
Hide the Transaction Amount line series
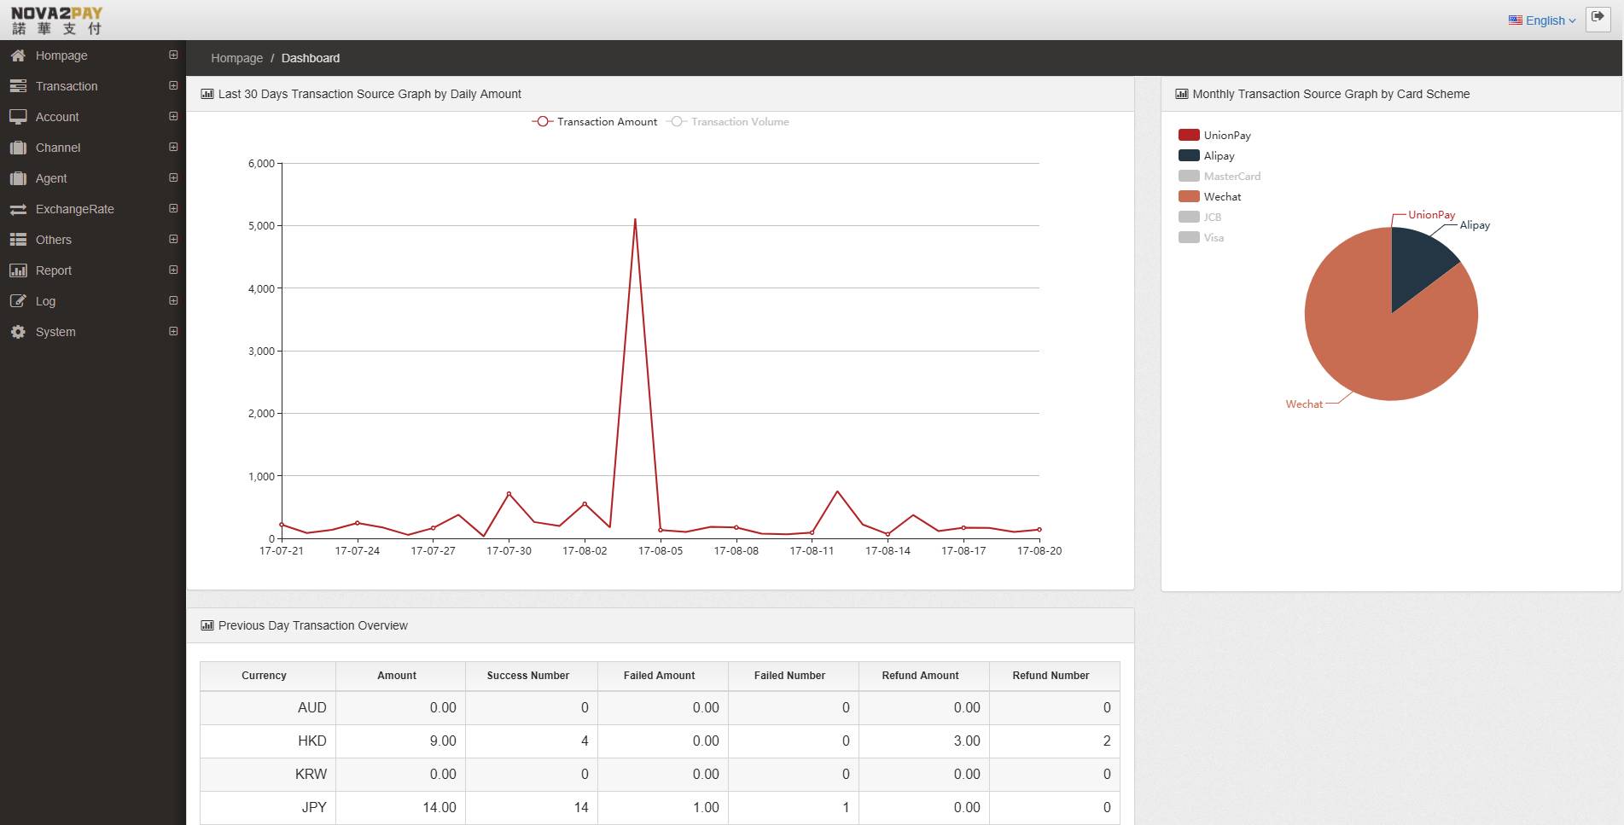coord(596,122)
